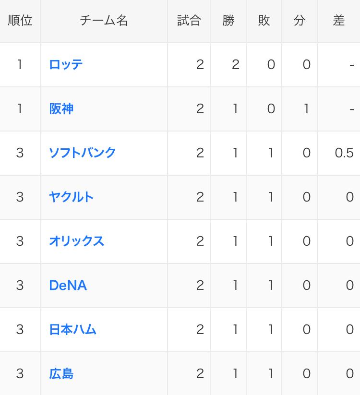Screen dimensions: 360x395
Task: Open the 日本ハム team link
Action: [72, 330]
